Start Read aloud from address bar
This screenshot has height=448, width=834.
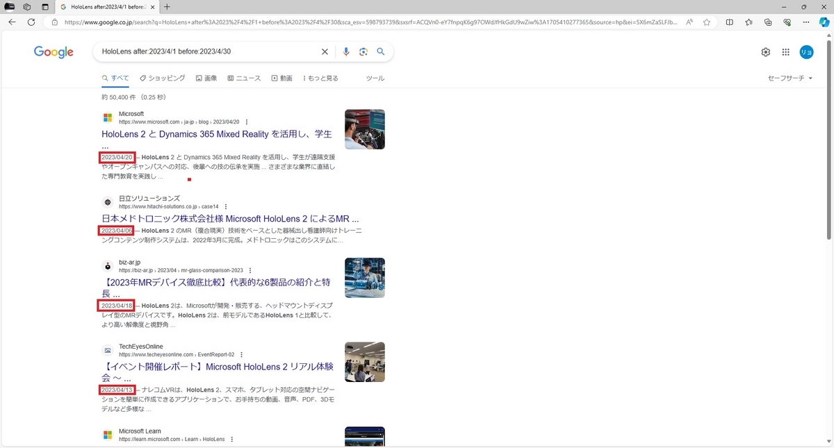[x=689, y=22]
